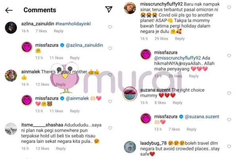Image resolution: width=238 pixels, height=159 pixels.
Task: Reply to azlina_zainuldin's comment
Action: (58, 31)
